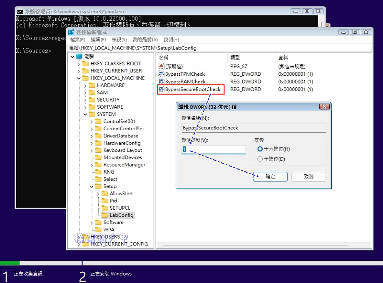Click the 數值資料 value input field
383x283 pixels.
pos(214,149)
